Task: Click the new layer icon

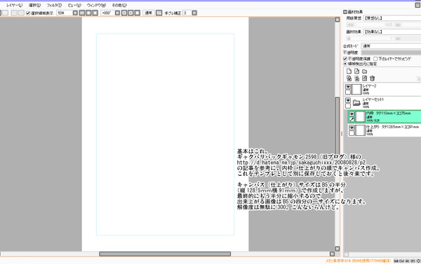Action: tap(349, 71)
